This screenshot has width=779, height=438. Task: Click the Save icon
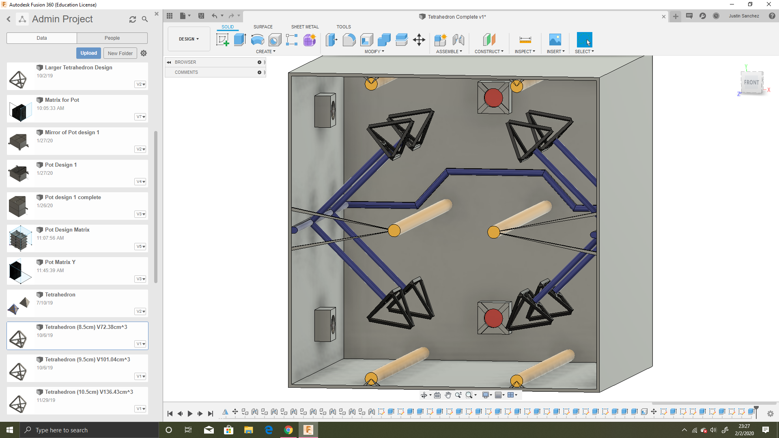tap(201, 16)
